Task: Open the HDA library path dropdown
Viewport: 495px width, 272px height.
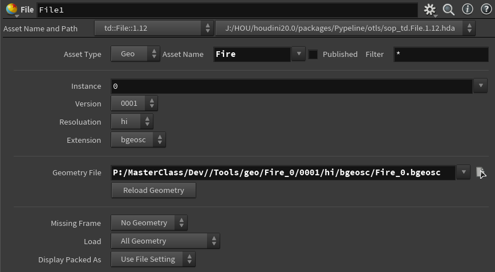Action: point(345,28)
